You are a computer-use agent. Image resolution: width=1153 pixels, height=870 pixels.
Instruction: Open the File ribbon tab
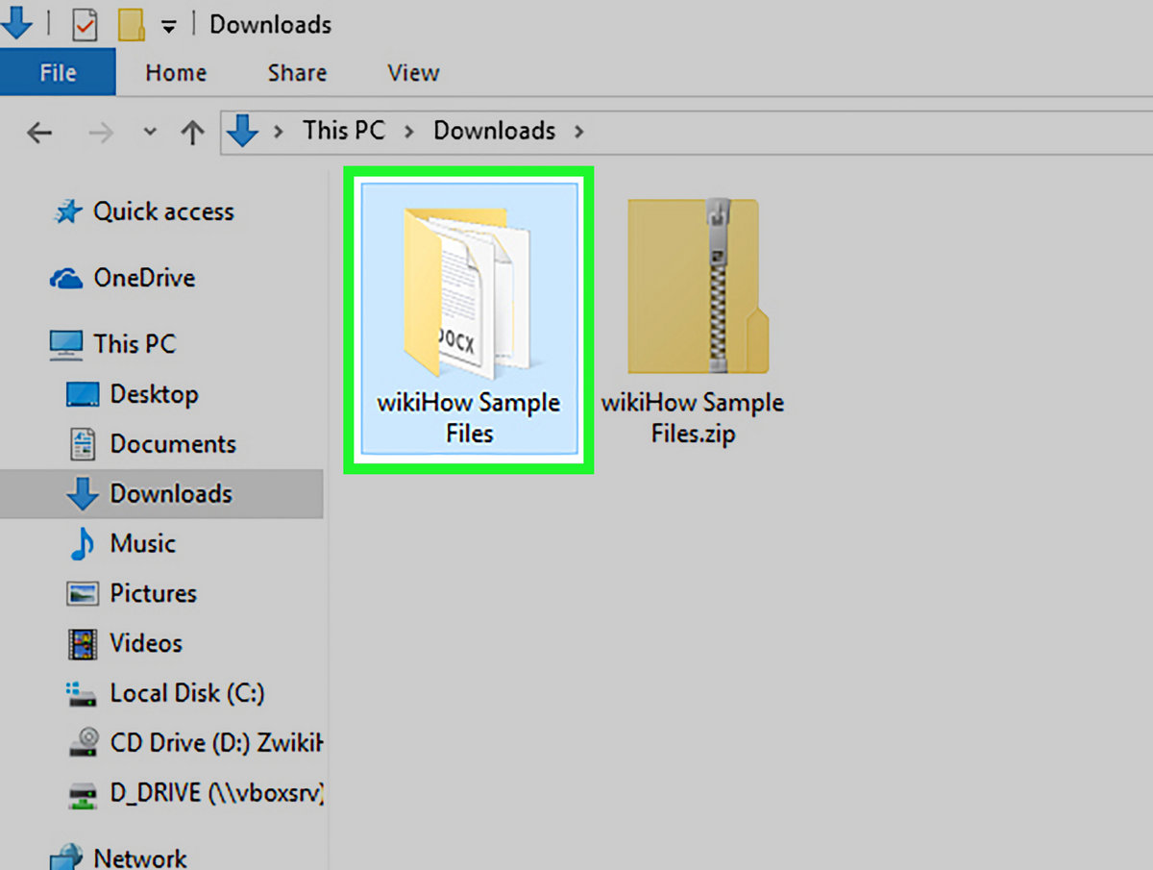[58, 73]
